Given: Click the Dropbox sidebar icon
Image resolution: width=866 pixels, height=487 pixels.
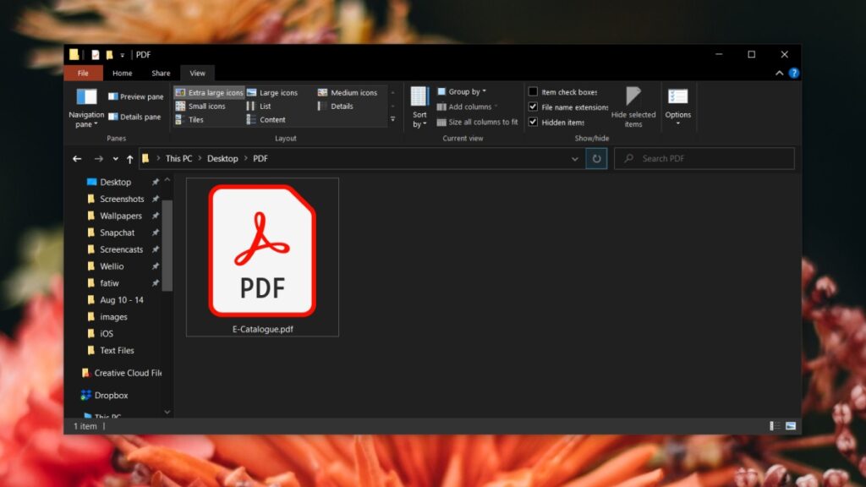Looking at the screenshot, I should click(87, 395).
